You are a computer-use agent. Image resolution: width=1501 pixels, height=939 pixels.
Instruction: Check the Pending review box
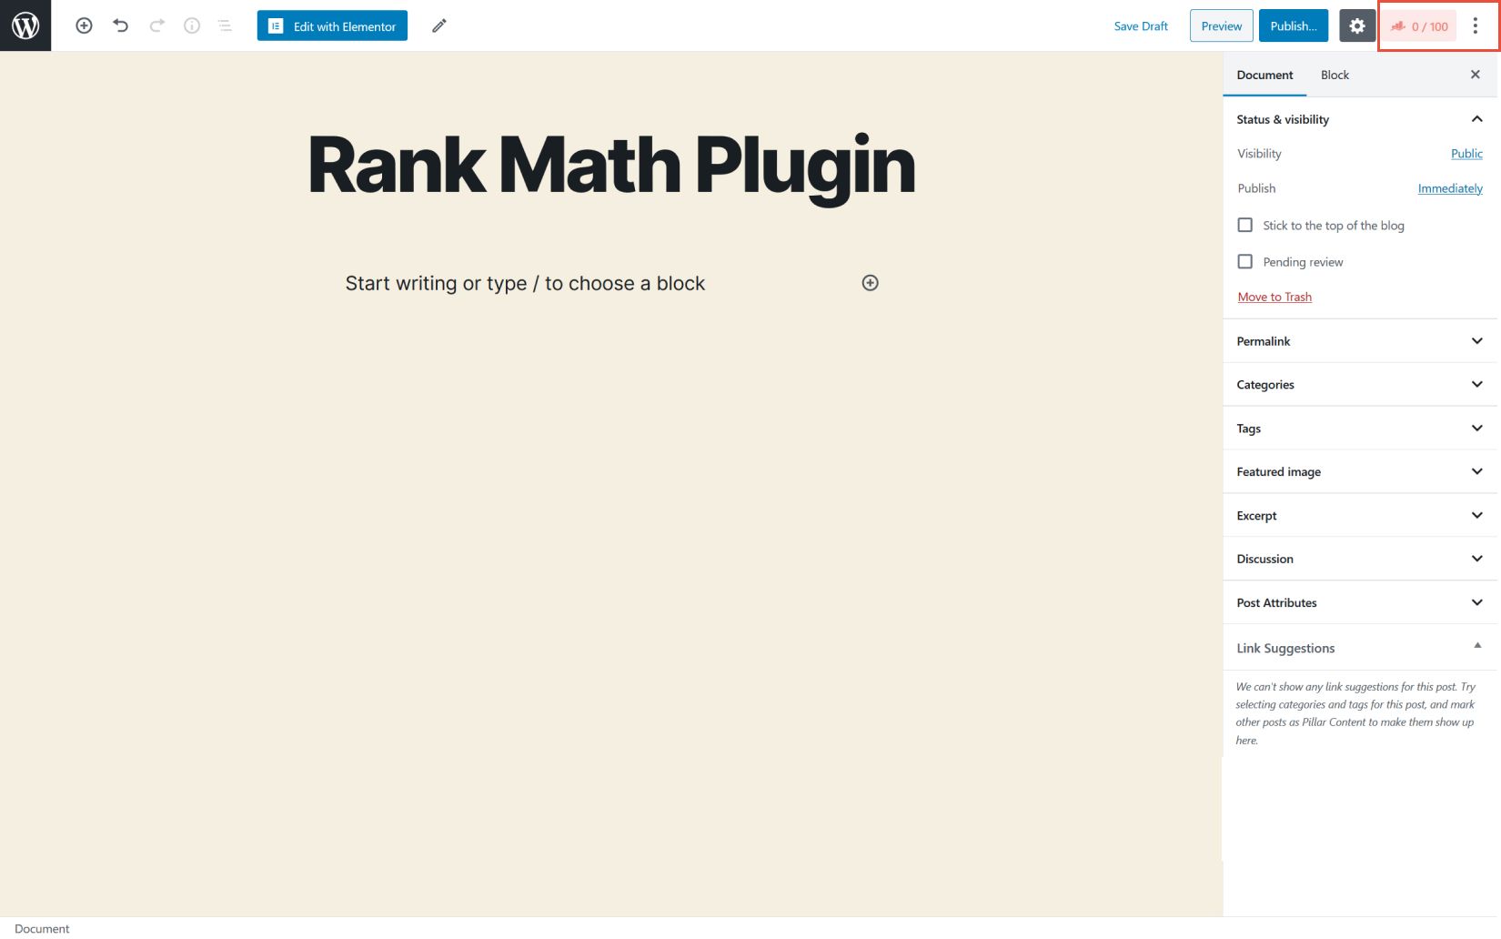tap(1244, 261)
